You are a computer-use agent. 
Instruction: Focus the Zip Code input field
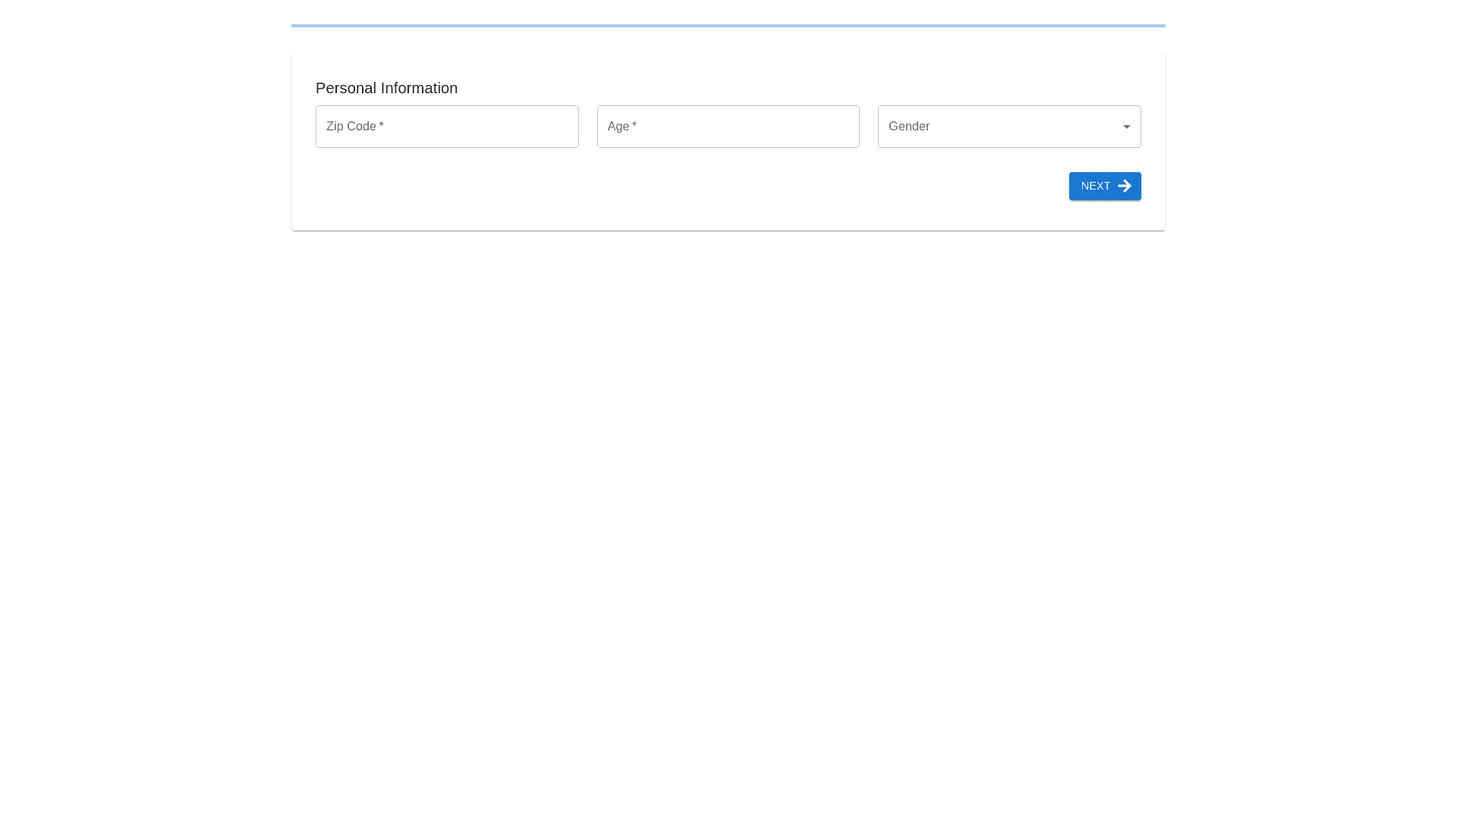(x=447, y=127)
